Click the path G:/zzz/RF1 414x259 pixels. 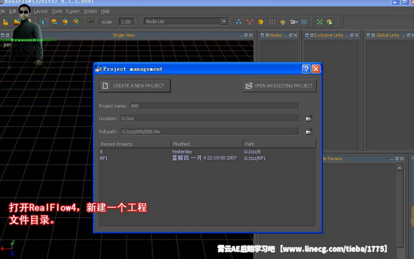[x=255, y=158]
